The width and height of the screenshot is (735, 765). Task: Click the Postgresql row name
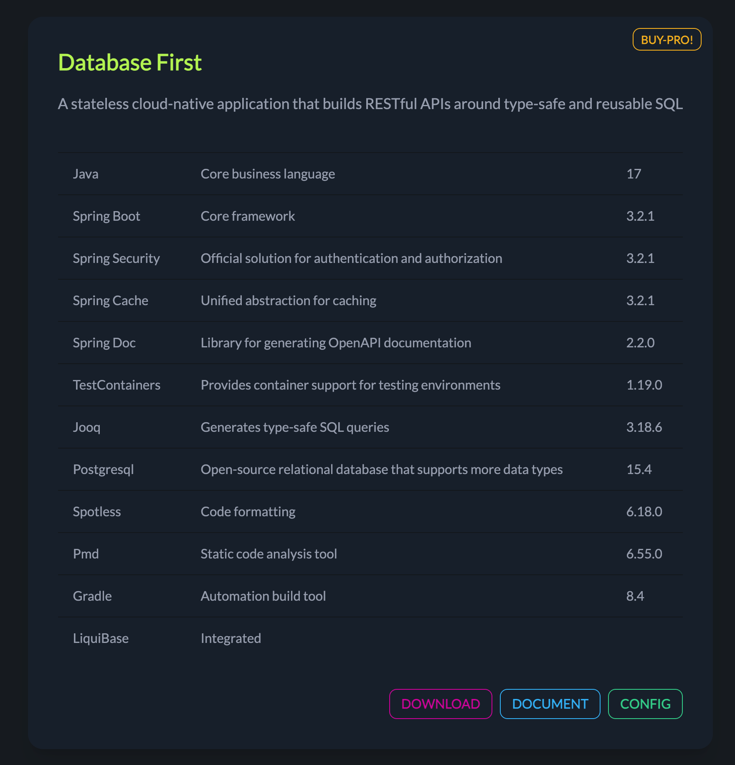tap(103, 469)
